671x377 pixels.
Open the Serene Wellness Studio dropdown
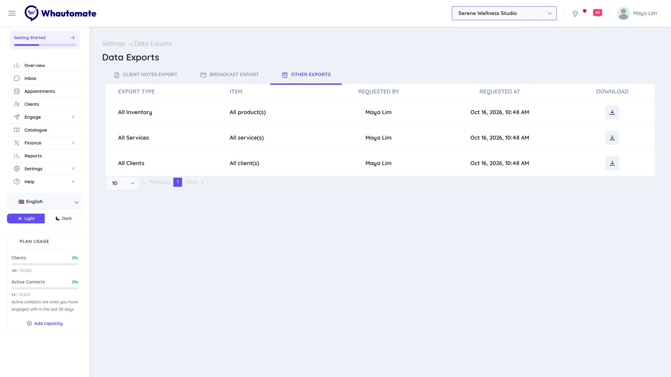[x=504, y=13]
